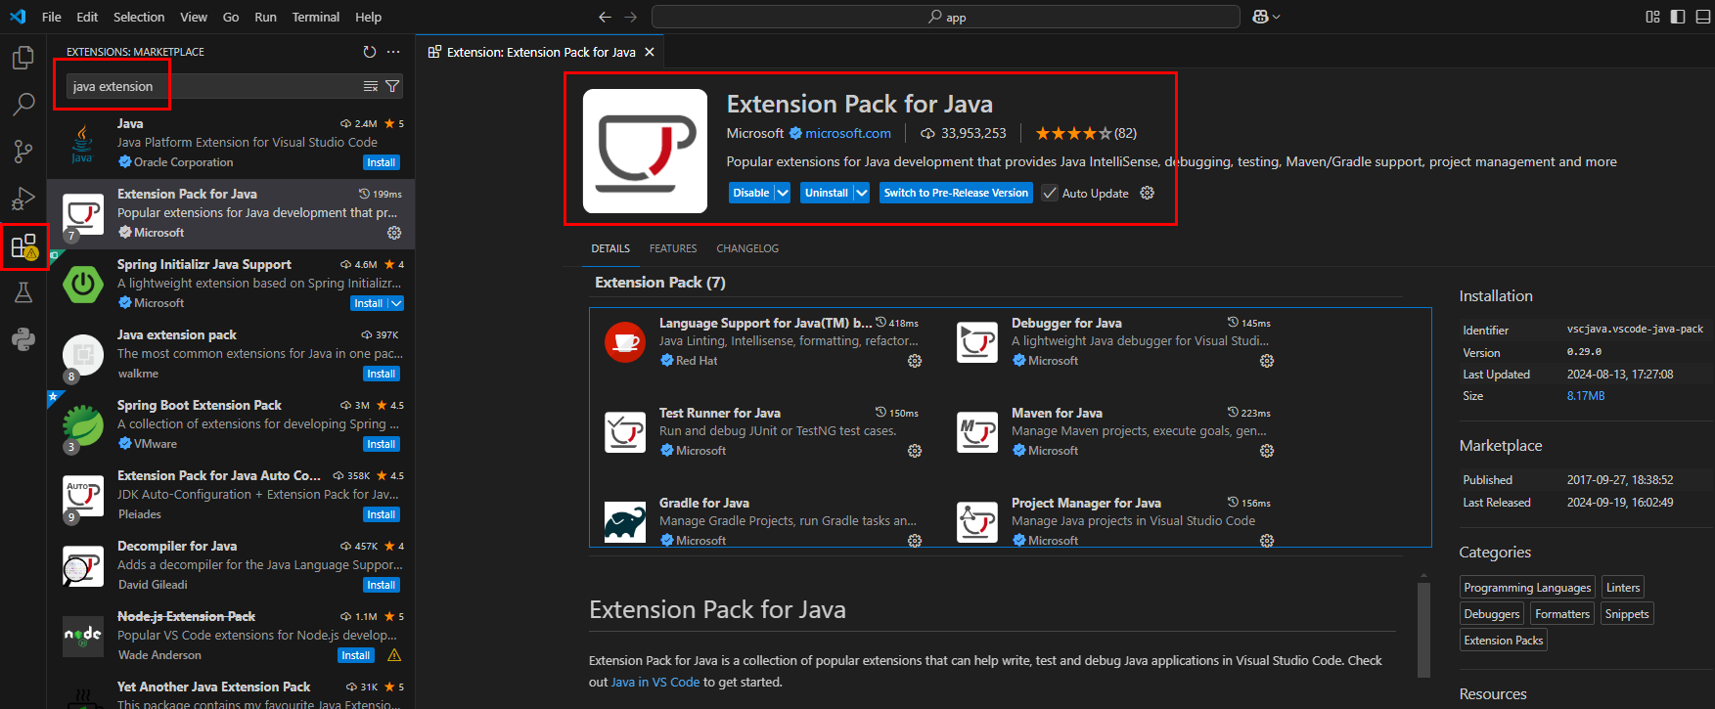Open the File menu
This screenshot has width=1715, height=709.
pyautogui.click(x=52, y=17)
